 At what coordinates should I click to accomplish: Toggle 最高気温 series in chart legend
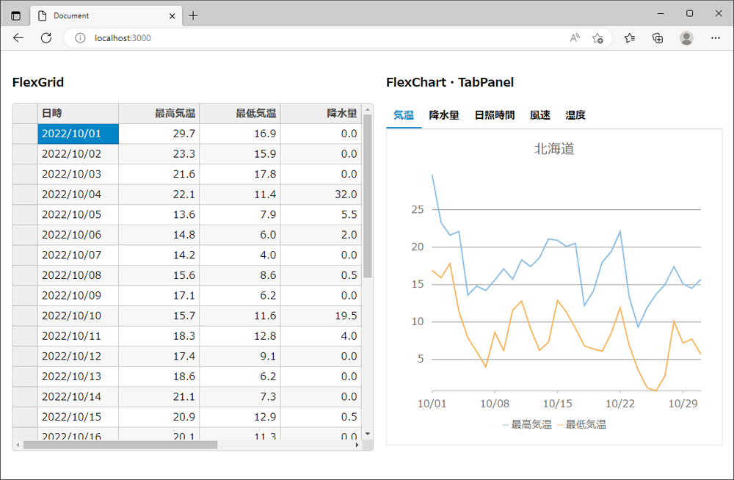pos(527,425)
